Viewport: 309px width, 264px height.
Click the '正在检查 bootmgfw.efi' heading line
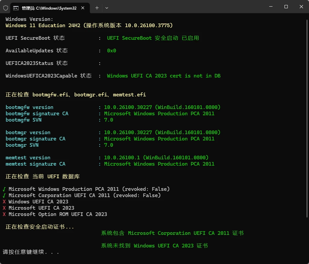click(76, 95)
